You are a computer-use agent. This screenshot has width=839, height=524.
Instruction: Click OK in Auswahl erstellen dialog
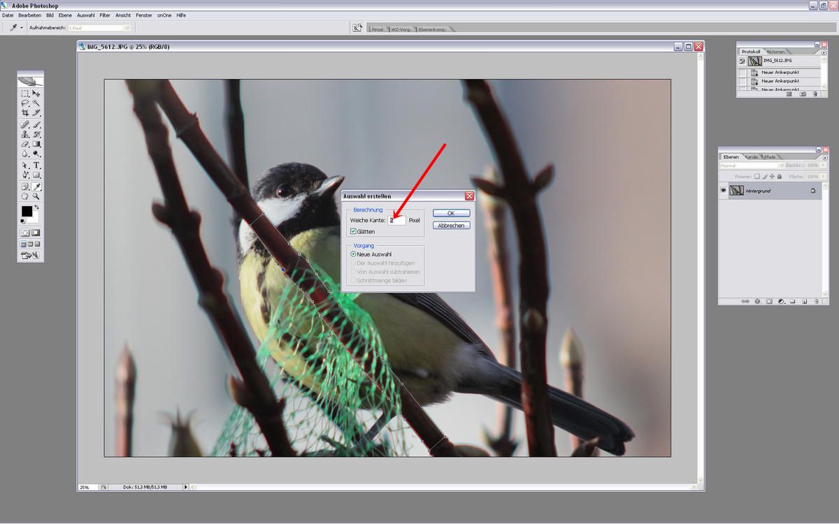pyautogui.click(x=451, y=213)
